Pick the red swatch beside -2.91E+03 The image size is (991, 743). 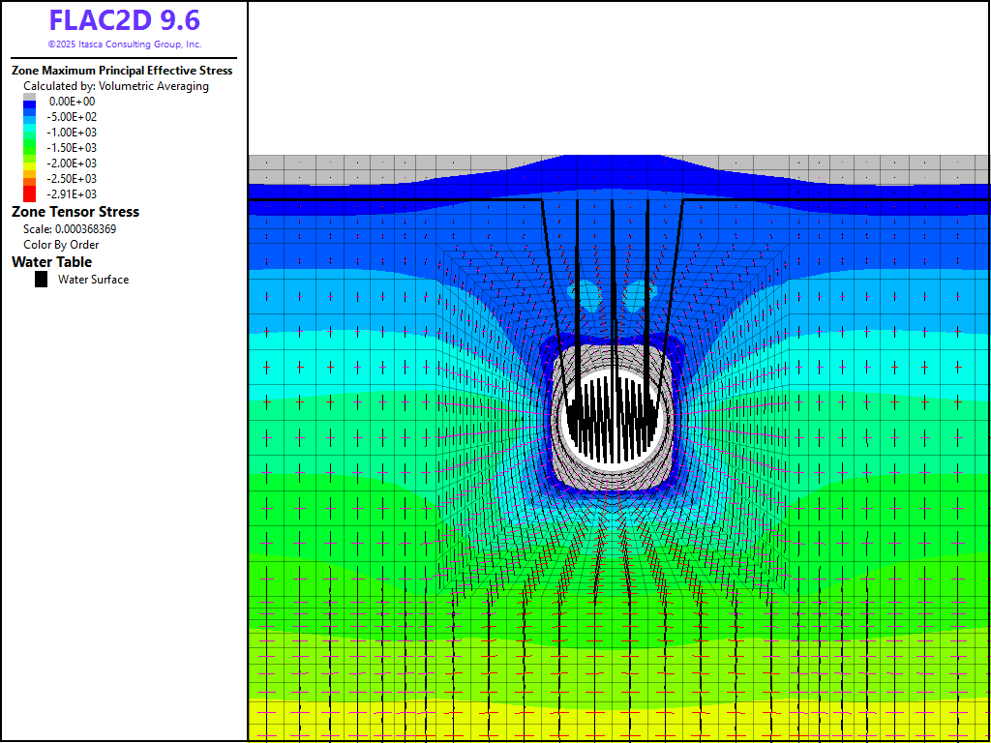[30, 193]
